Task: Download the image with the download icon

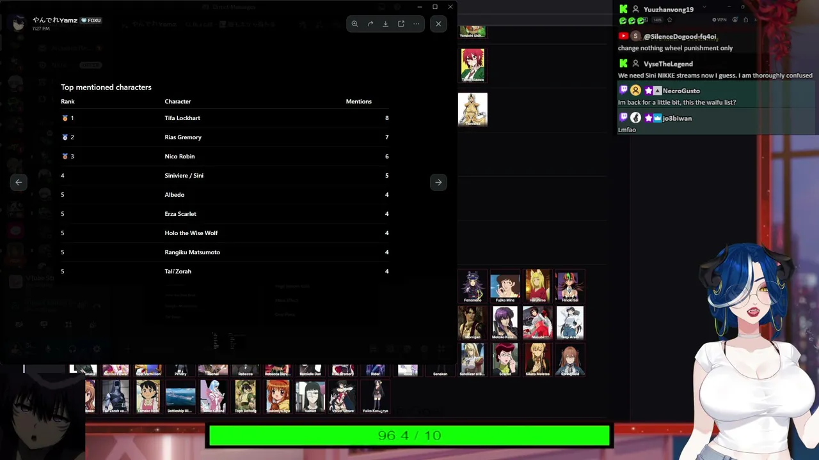Action: [385, 24]
